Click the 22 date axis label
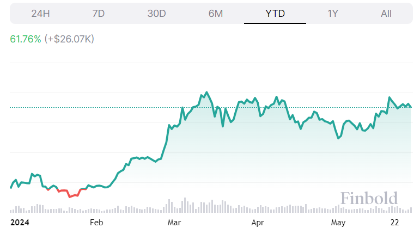 tap(396, 222)
